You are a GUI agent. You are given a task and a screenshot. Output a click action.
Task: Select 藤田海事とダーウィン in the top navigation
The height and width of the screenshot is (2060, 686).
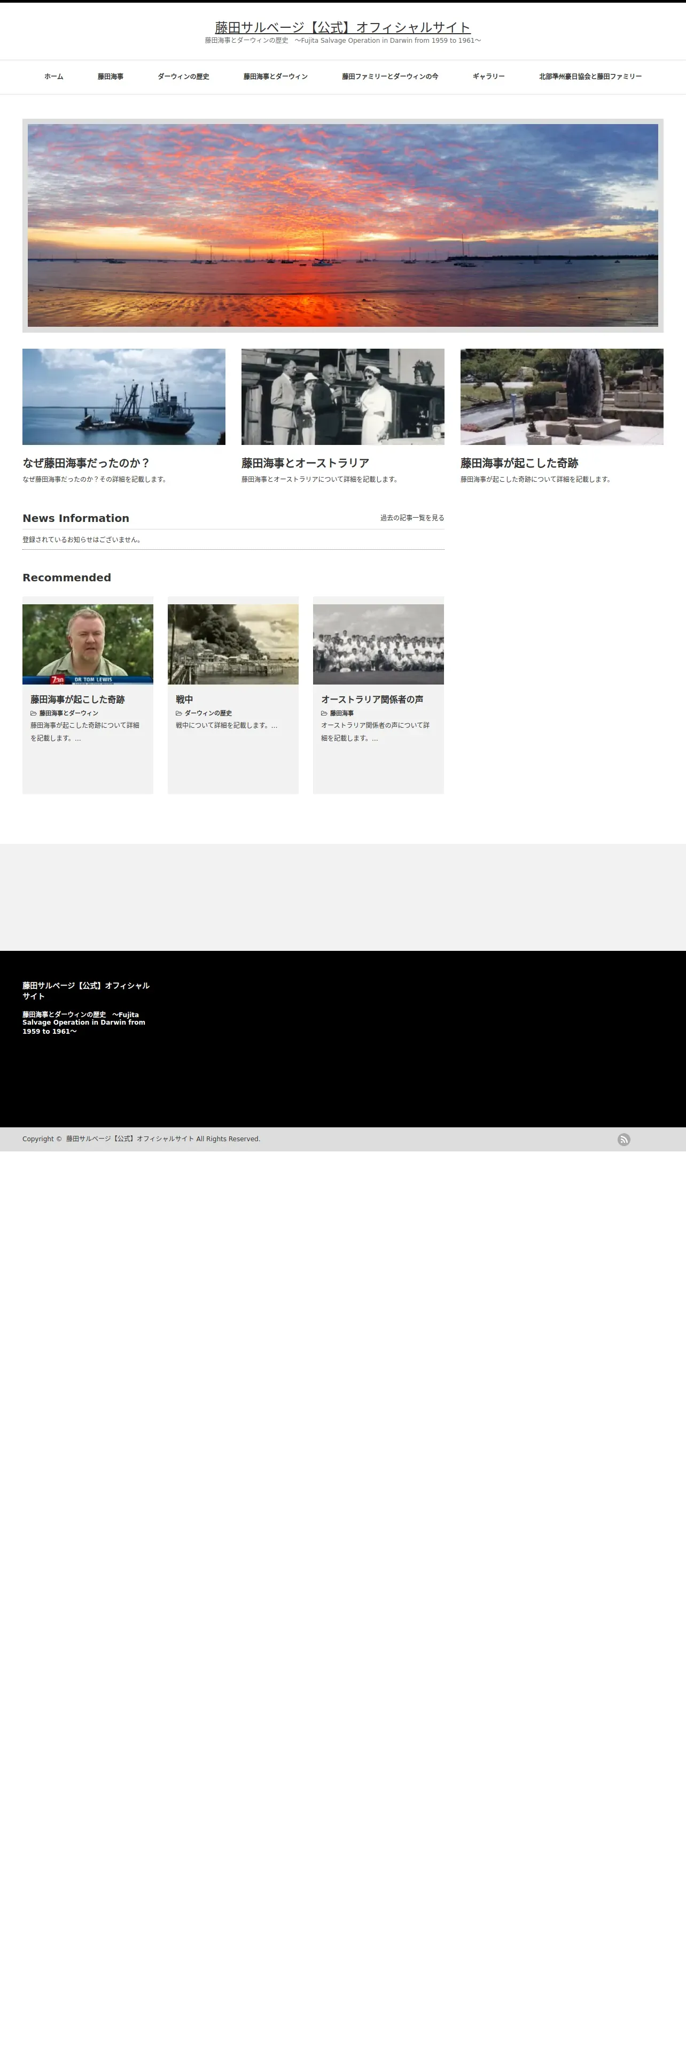tap(276, 77)
